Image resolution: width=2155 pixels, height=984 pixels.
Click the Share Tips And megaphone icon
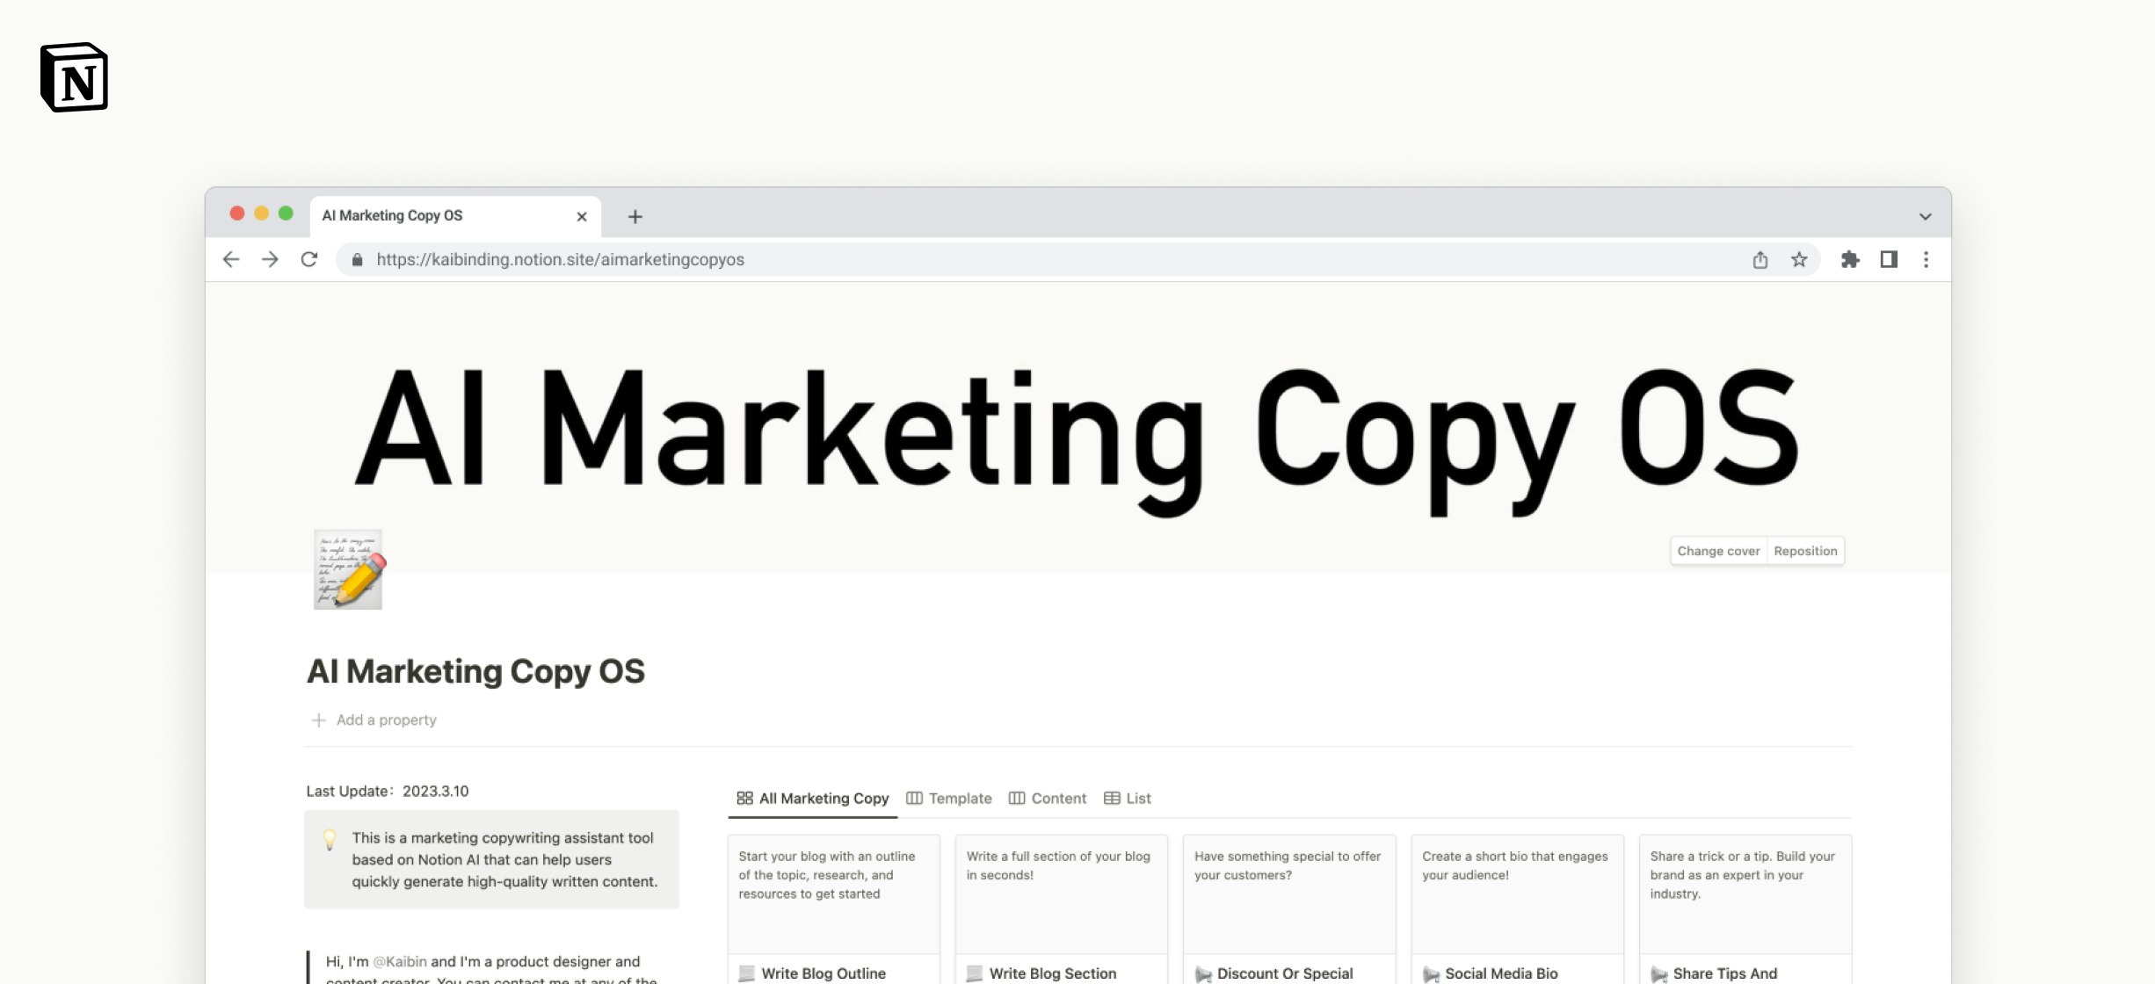1659,973
